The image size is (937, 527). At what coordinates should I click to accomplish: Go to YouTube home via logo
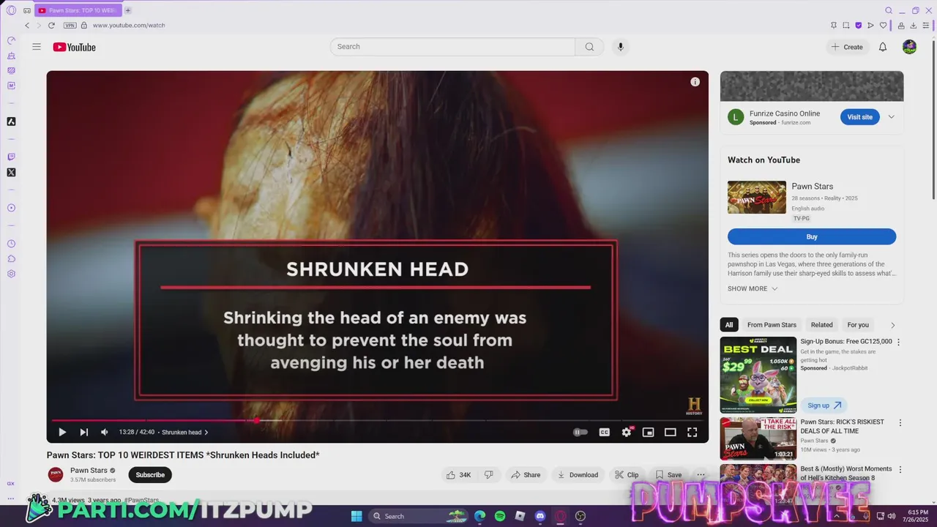[74, 47]
